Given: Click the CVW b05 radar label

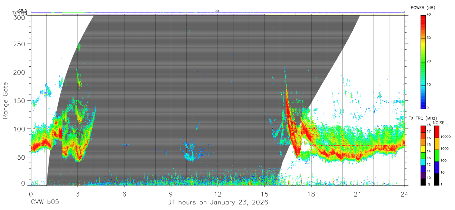Looking at the screenshot, I should point(45,202).
